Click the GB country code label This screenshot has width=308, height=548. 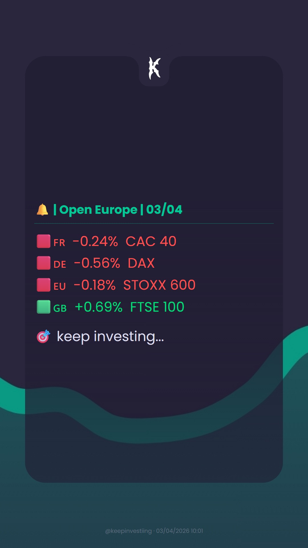tap(60, 309)
